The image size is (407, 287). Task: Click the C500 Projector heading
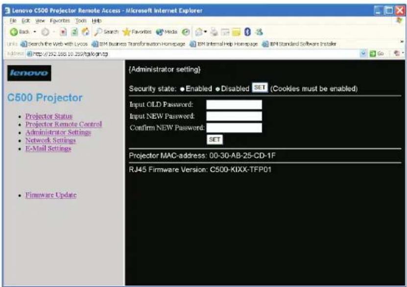[x=45, y=98]
